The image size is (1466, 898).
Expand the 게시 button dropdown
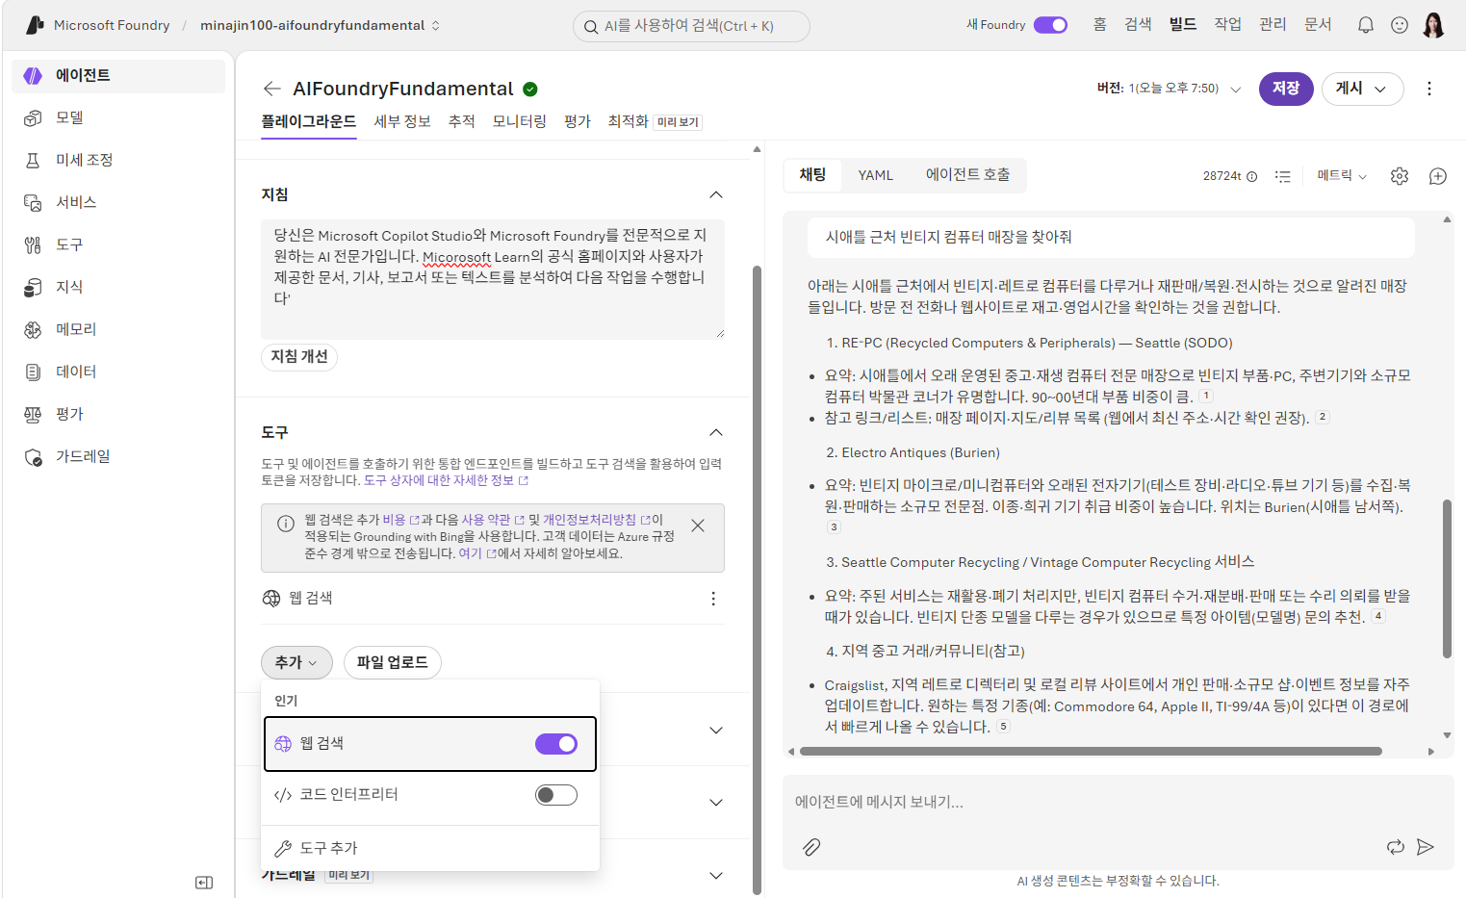point(1380,89)
